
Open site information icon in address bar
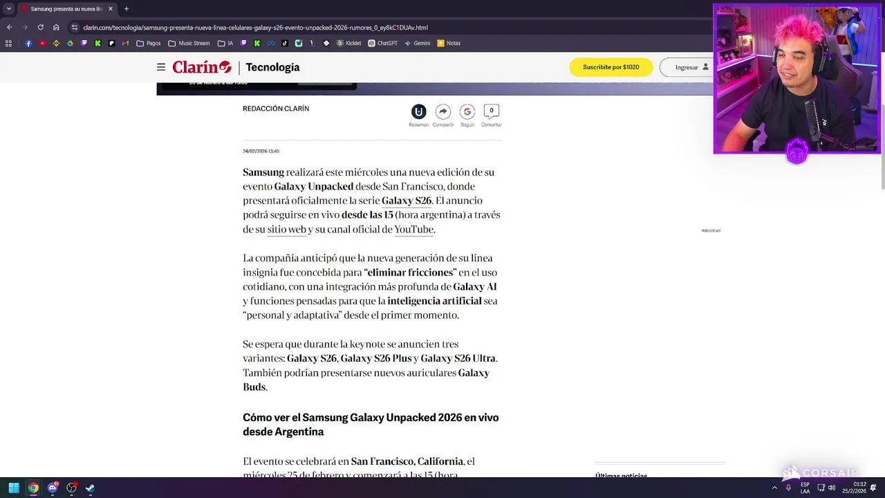point(75,28)
